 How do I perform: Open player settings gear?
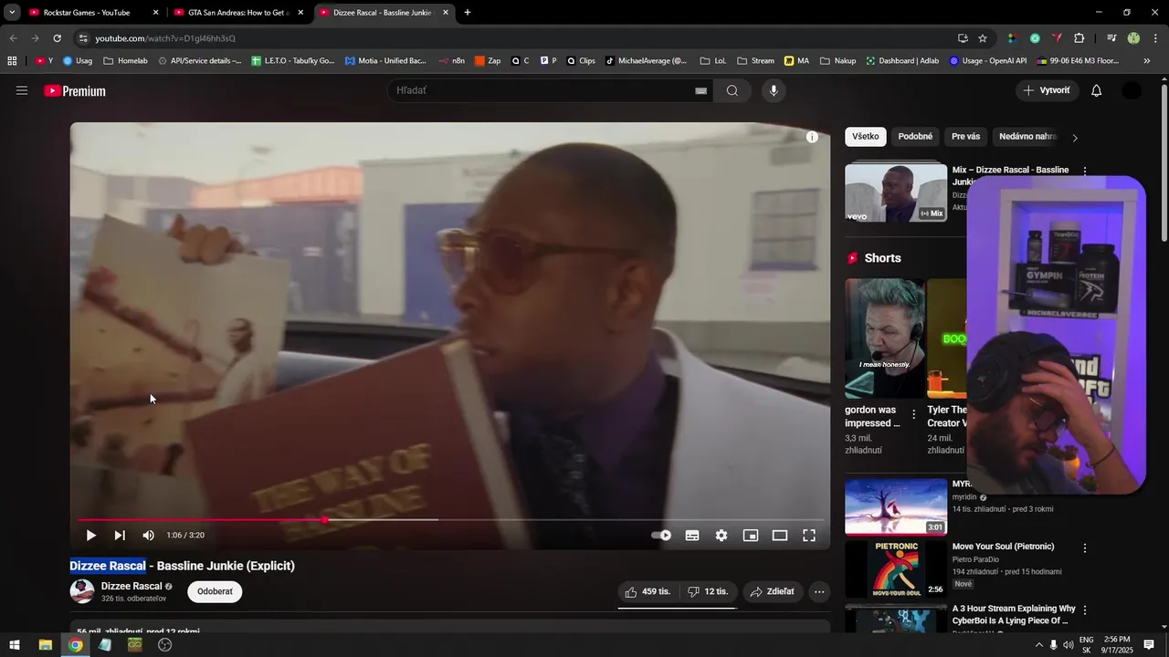pos(721,536)
